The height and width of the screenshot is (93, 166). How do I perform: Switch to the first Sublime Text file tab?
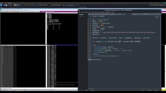pyautogui.click(x=100, y=14)
